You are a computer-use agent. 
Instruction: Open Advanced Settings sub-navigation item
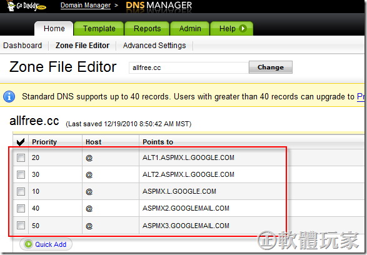[x=154, y=46]
